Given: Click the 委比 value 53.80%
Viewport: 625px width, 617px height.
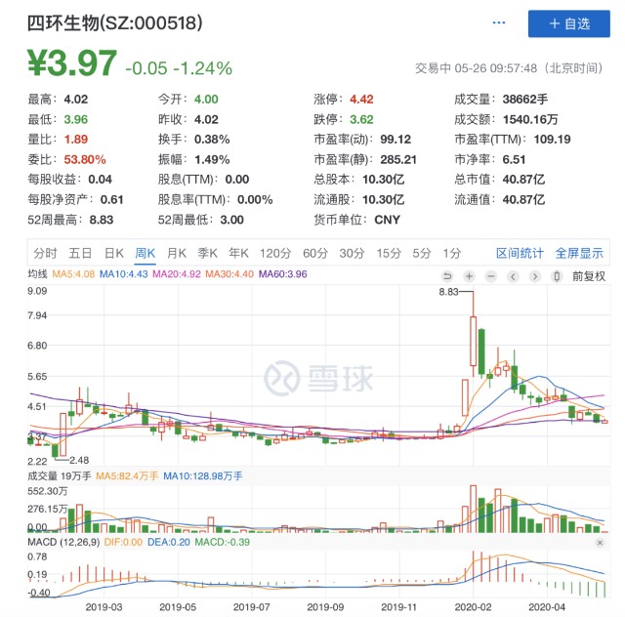Looking at the screenshot, I should pos(85,159).
